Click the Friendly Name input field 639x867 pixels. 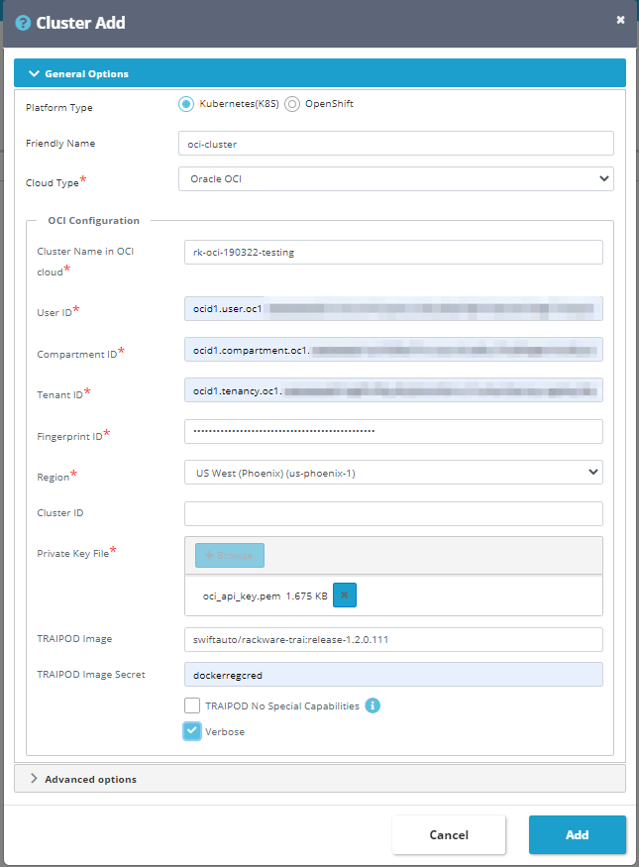tap(396, 144)
